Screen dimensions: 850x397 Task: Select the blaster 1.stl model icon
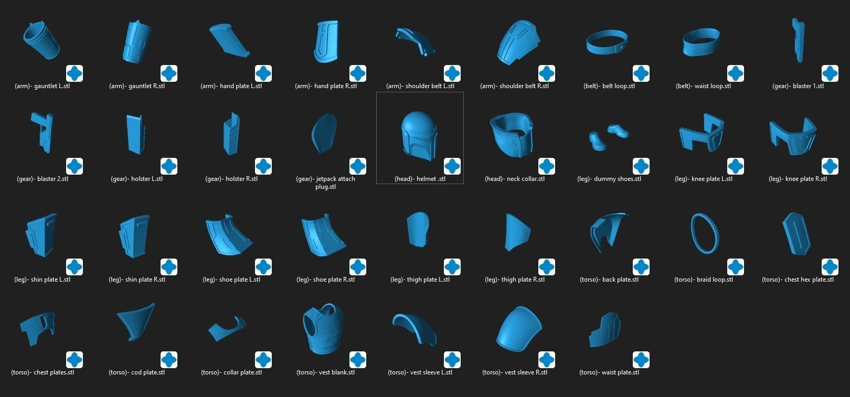[798, 41]
